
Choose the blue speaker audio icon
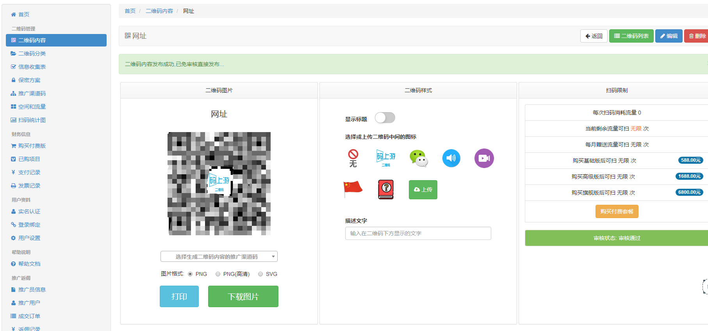[451, 158]
